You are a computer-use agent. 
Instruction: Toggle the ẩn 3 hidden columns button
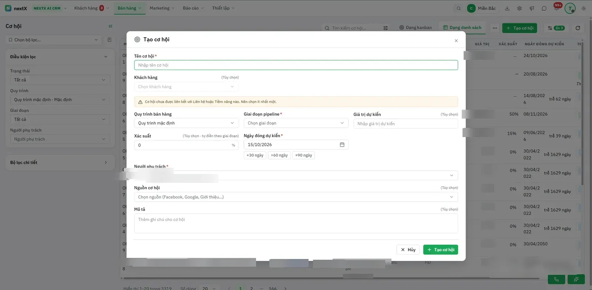point(556,28)
